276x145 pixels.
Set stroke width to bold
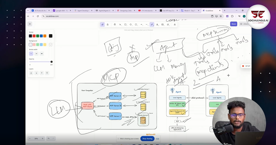tap(36, 54)
